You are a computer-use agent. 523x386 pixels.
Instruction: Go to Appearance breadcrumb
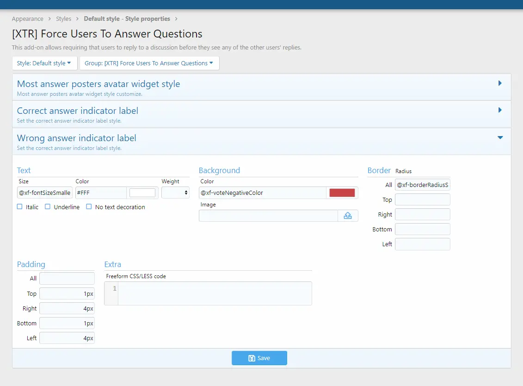click(28, 19)
